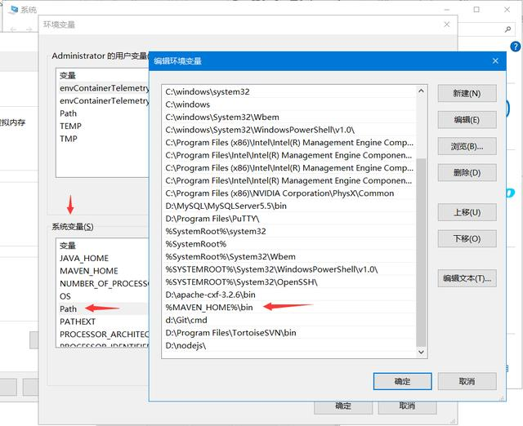Click the 系统 window title icon
This screenshot has width=523, height=426.
[13, 9]
